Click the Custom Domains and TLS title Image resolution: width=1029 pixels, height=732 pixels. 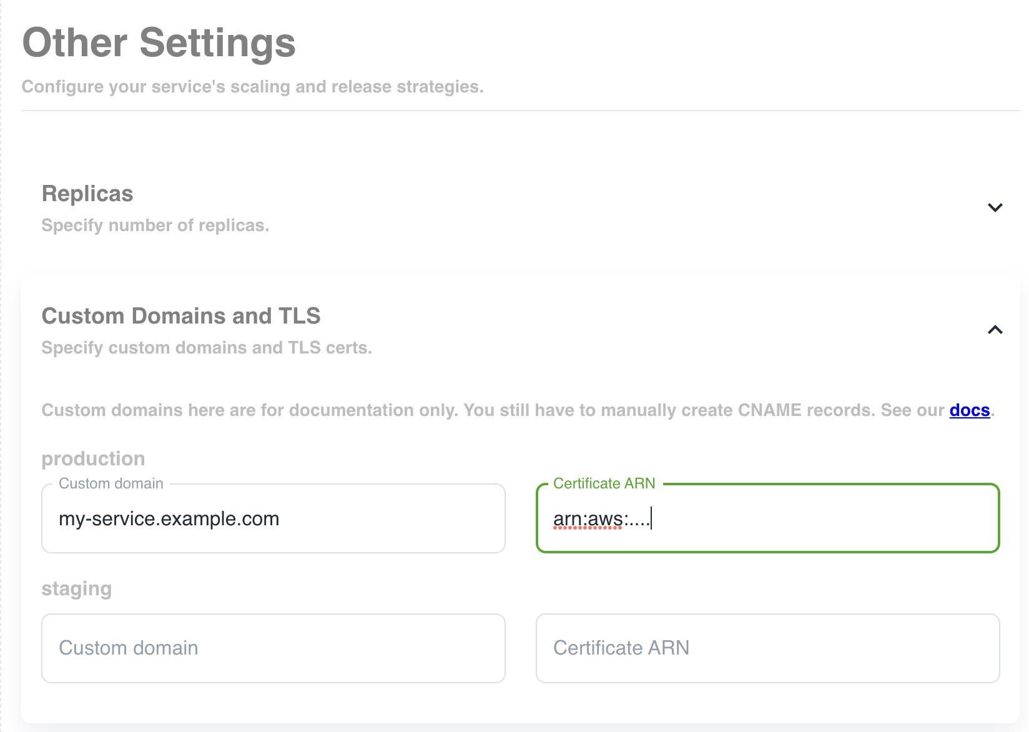181,316
